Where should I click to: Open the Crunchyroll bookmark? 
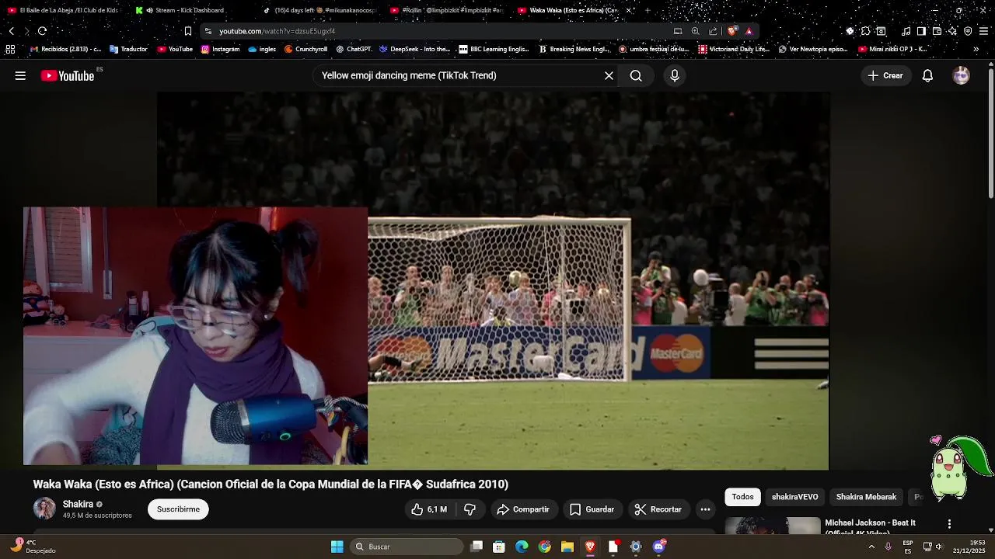click(305, 49)
